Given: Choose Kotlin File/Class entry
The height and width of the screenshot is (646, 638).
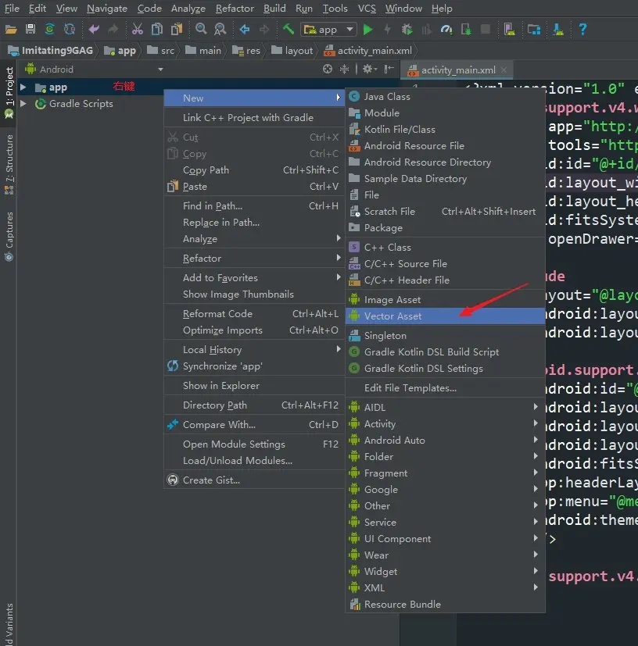Looking at the screenshot, I should (x=445, y=130).
